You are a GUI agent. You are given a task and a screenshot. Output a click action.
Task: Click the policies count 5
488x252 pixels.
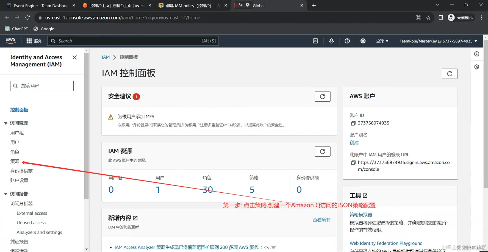[x=252, y=190]
